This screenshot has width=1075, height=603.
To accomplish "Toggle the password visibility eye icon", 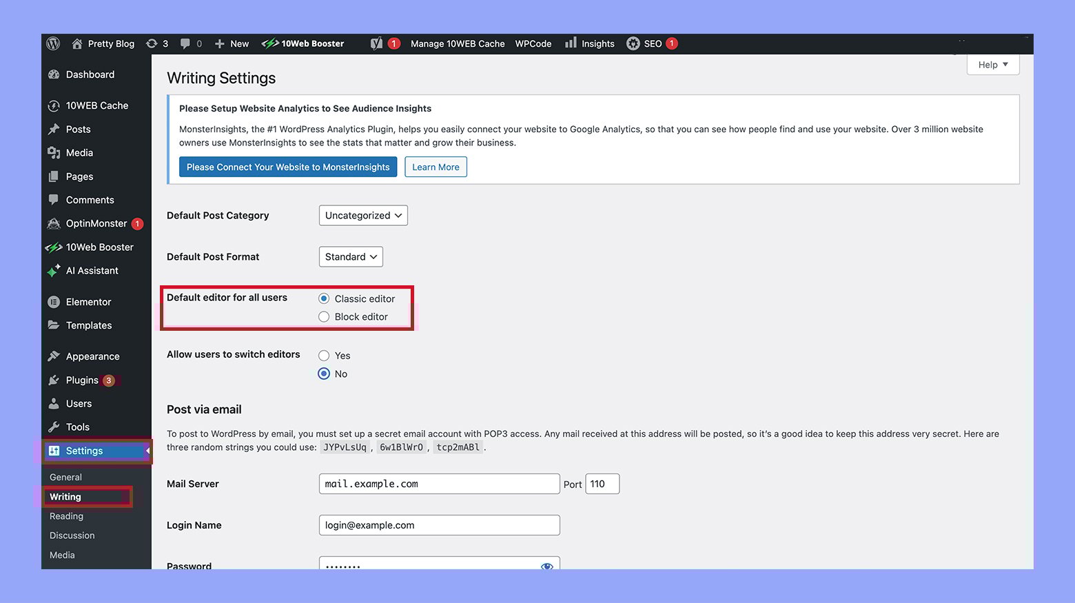I will 547,566.
